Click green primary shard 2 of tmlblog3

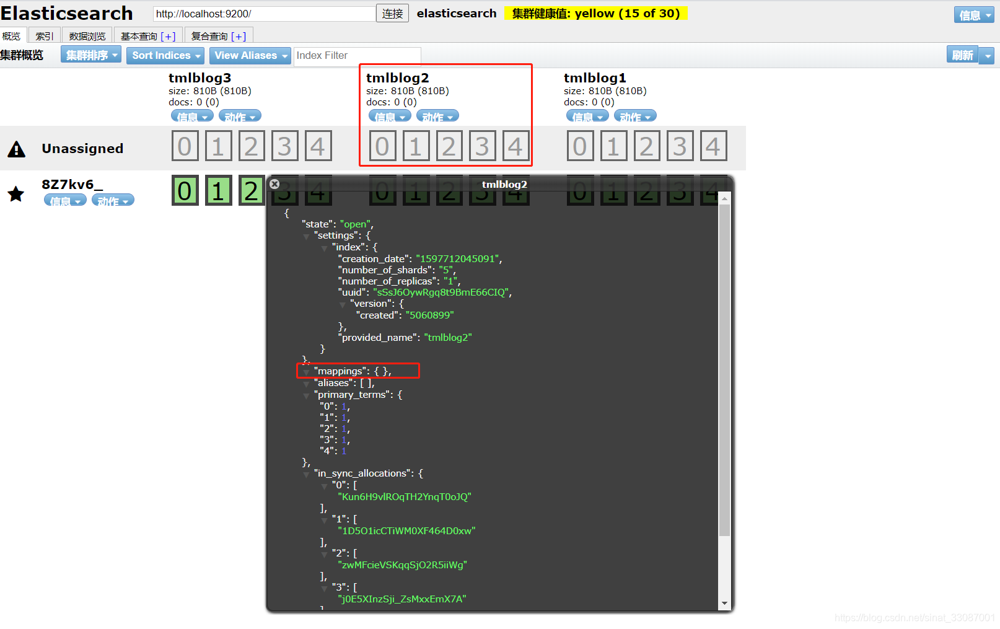[x=251, y=191]
